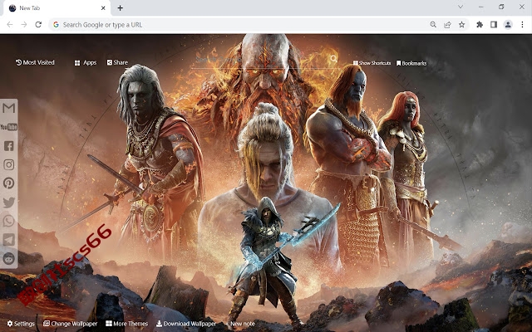Share this page icon in address bar
532x332 pixels.
tap(447, 24)
